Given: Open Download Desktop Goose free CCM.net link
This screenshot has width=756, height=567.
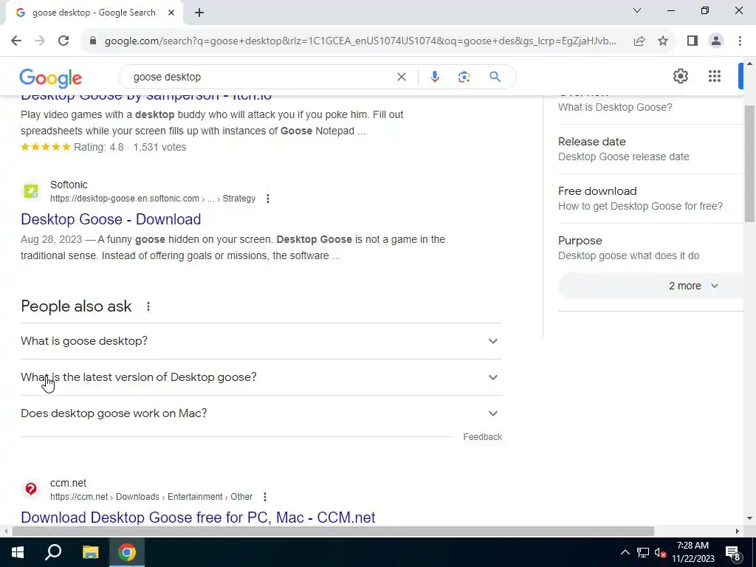Looking at the screenshot, I should [198, 518].
